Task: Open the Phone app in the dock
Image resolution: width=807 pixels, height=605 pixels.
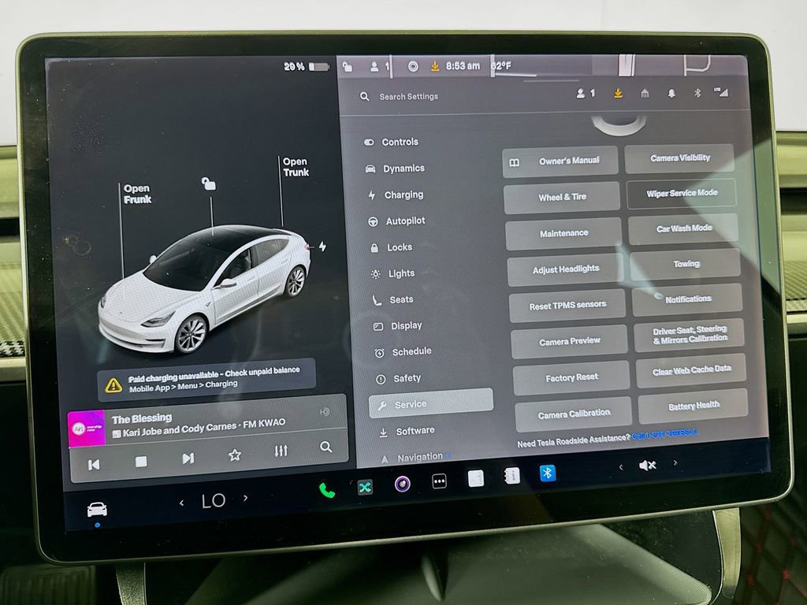Action: coord(327,490)
